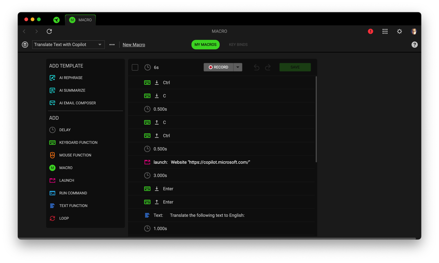The height and width of the screenshot is (263, 439).
Task: Select the C key-up row
Action: point(222,122)
